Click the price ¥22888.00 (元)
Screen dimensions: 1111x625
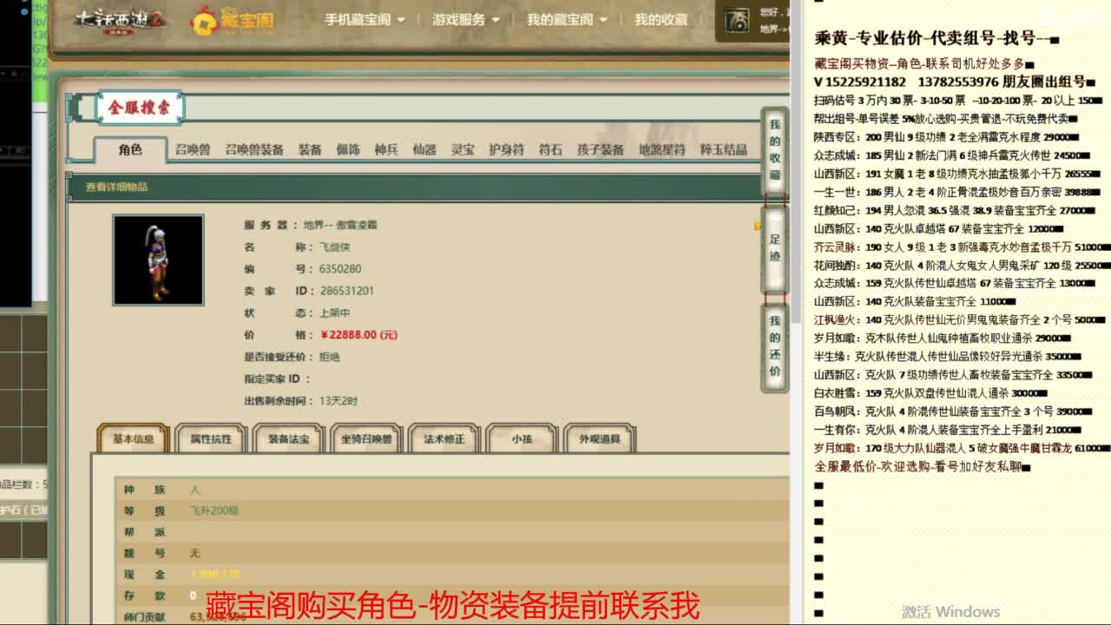tap(358, 334)
